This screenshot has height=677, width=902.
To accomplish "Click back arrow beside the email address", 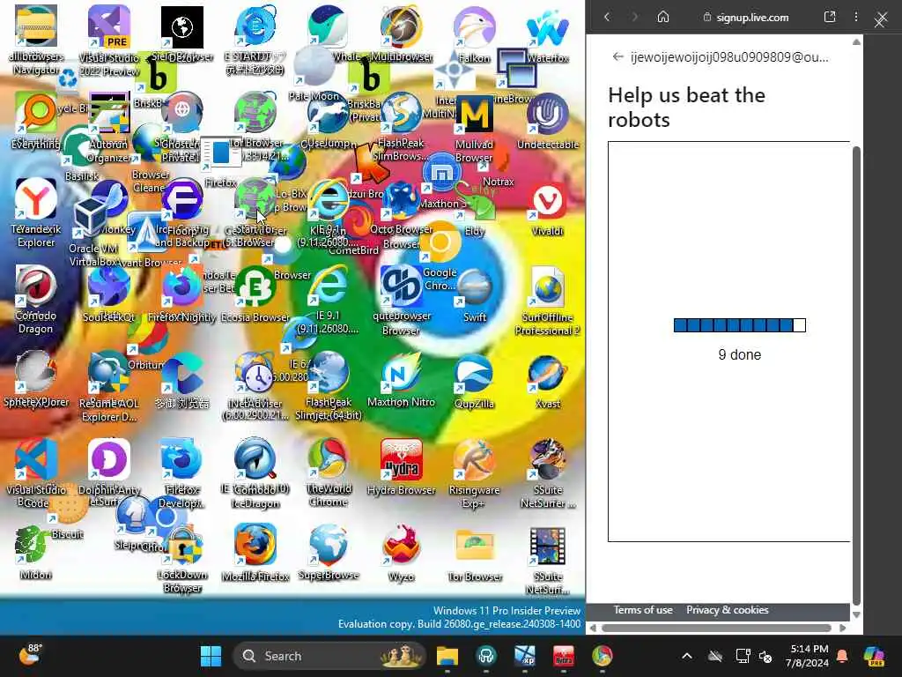I will click(617, 56).
